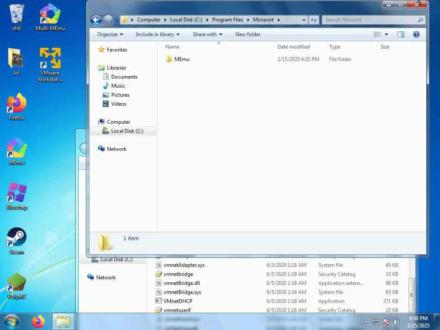Create a New folder from the toolbar
The height and width of the screenshot is (330, 440).
coord(248,34)
